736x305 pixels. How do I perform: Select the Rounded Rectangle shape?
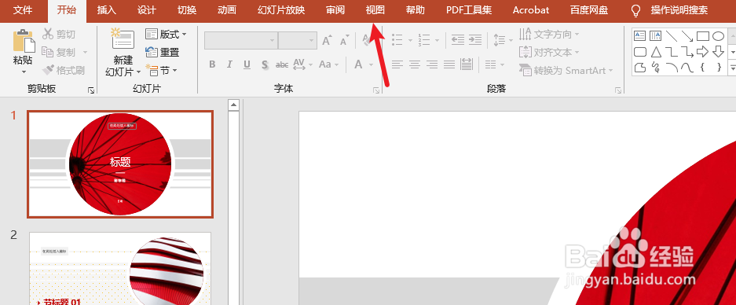click(x=640, y=51)
